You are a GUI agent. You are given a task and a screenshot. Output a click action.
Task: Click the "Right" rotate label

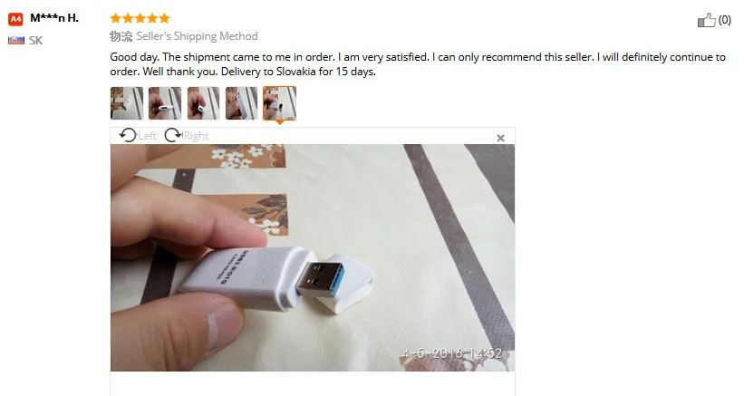[x=196, y=136]
